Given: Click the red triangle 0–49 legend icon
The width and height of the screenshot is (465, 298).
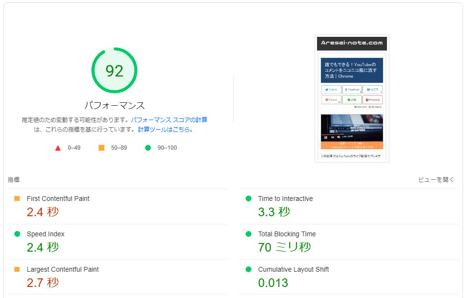Looking at the screenshot, I should point(58,148).
